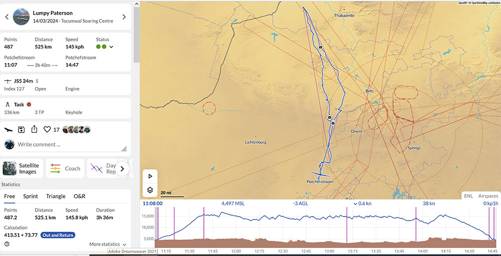Start flight replay with play button
The height and width of the screenshot is (256, 501).
point(150,176)
